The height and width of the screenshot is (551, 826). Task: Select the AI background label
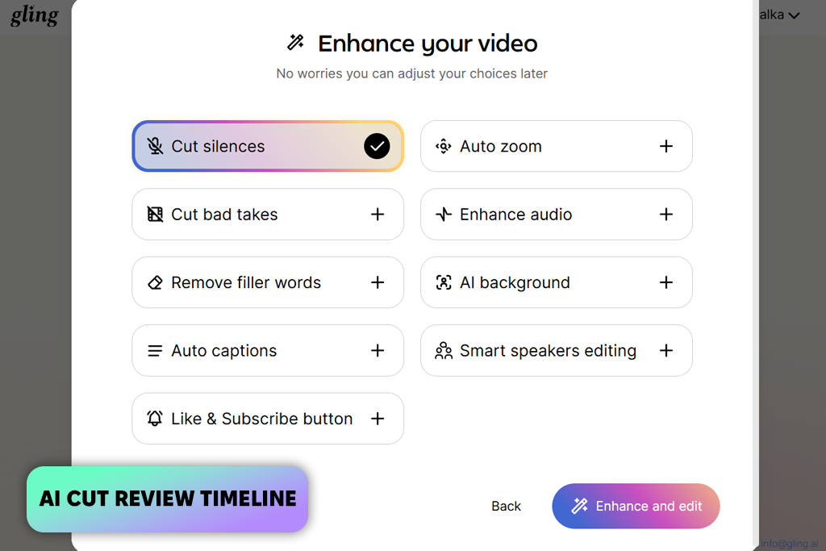[x=515, y=283]
